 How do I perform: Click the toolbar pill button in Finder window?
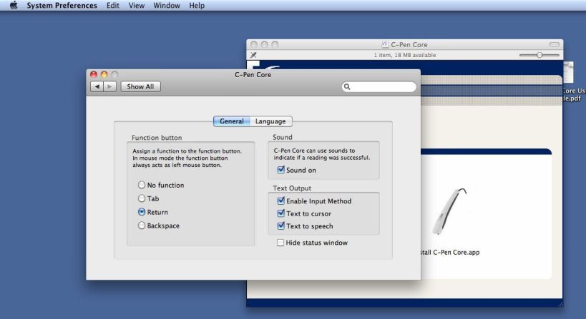(555, 44)
